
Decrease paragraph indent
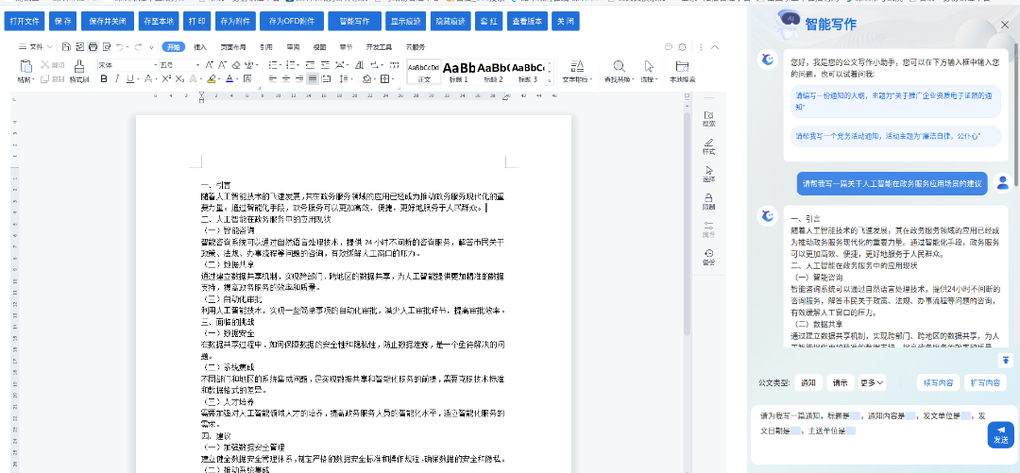311,65
